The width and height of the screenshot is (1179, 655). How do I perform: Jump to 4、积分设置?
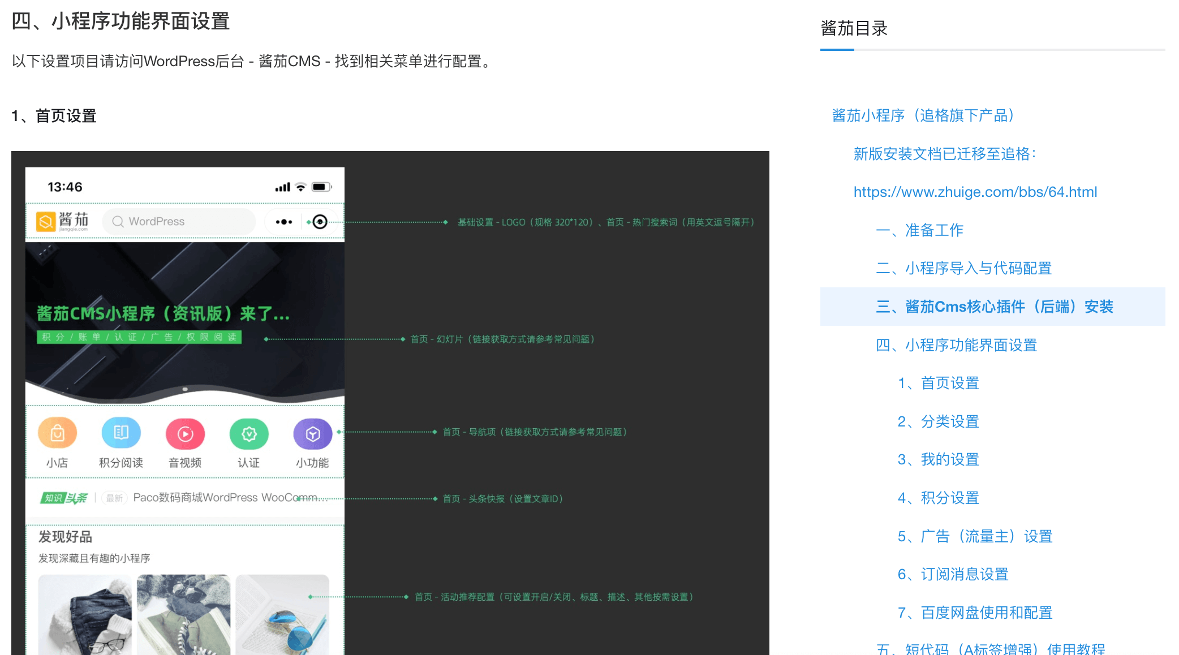tap(938, 498)
